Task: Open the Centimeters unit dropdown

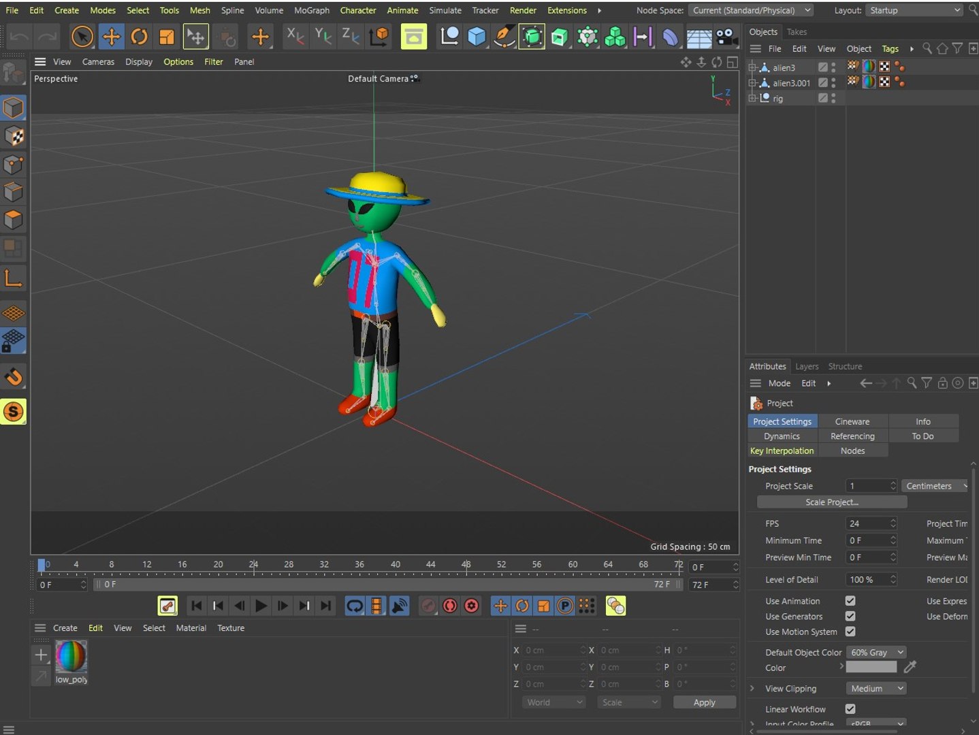Action: [935, 486]
